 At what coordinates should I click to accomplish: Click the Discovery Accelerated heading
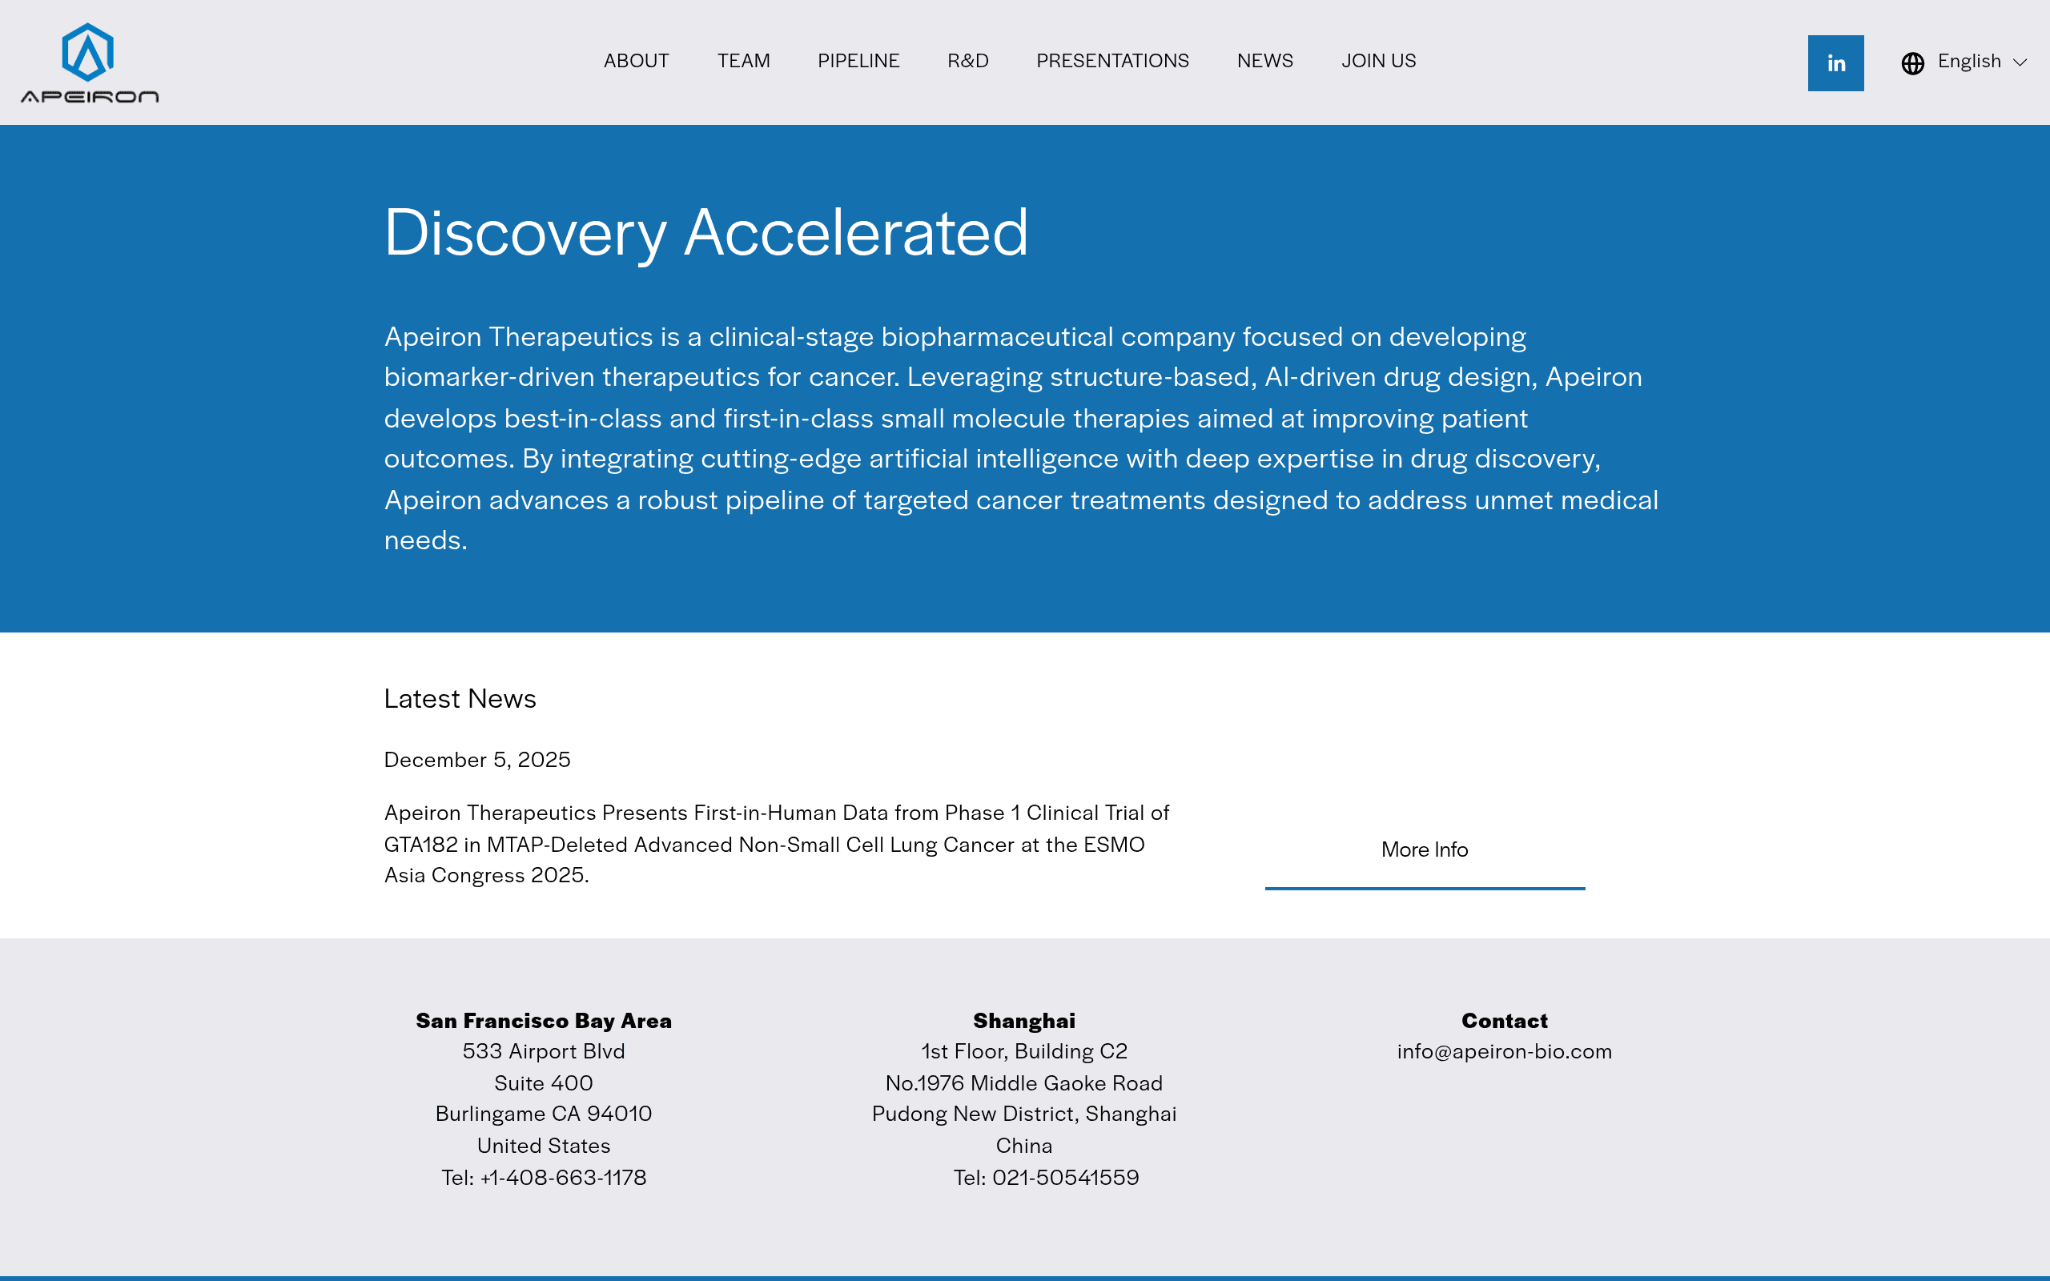point(706,233)
